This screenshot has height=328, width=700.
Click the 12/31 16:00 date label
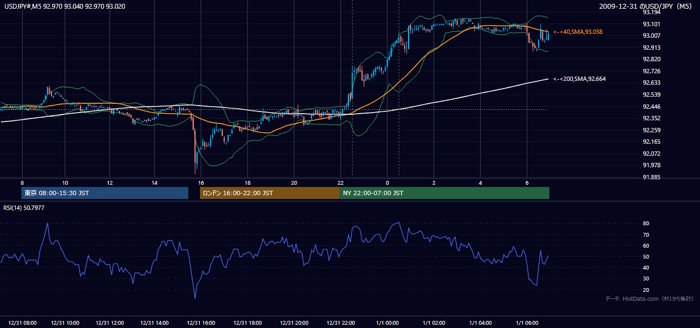[201, 323]
